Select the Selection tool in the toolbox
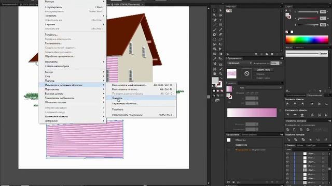 pos(215,10)
